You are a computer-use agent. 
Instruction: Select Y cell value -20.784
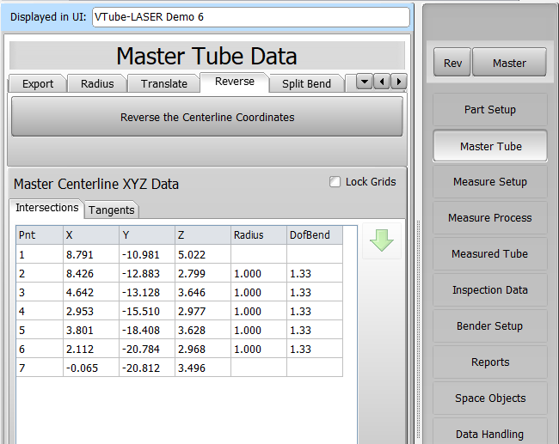[147, 349]
